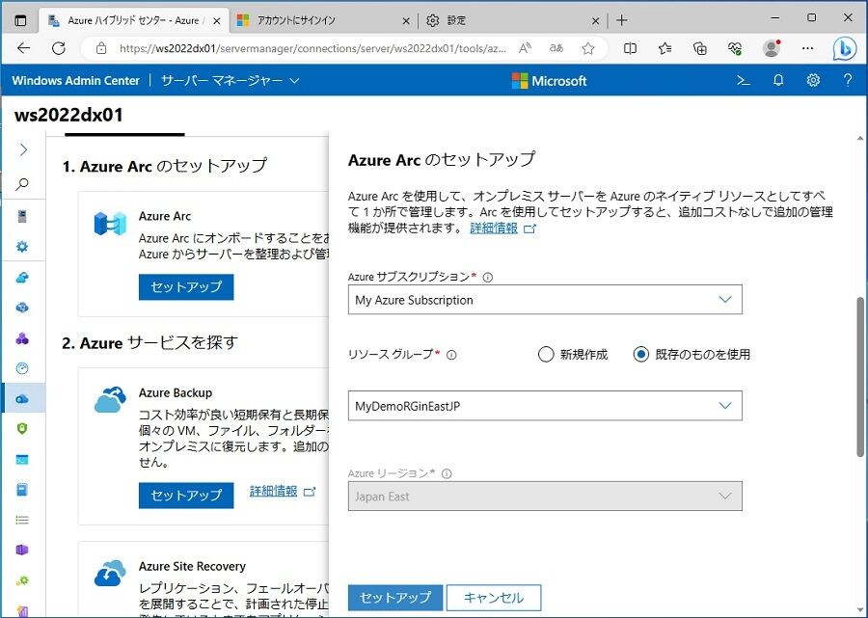This screenshot has width=868, height=618.
Task: Open browser essentials heart icon
Action: (x=735, y=48)
